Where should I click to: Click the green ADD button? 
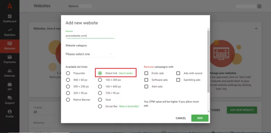pos(200,118)
